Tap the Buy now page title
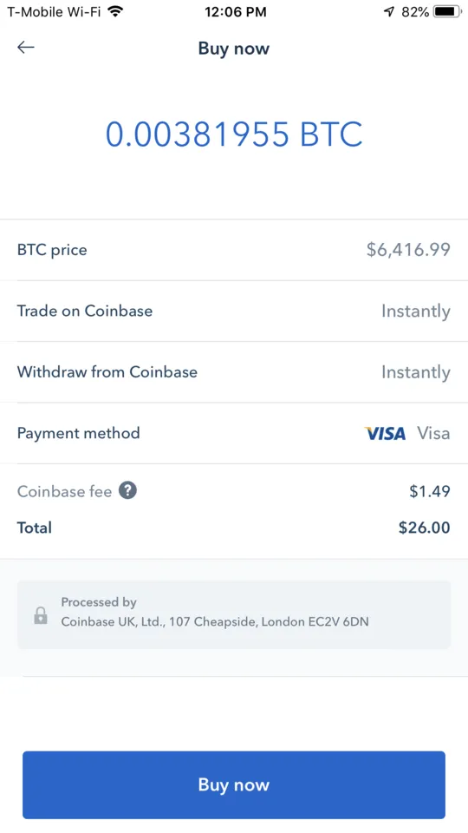Viewport: 468px width, 833px height. pyautogui.click(x=234, y=49)
